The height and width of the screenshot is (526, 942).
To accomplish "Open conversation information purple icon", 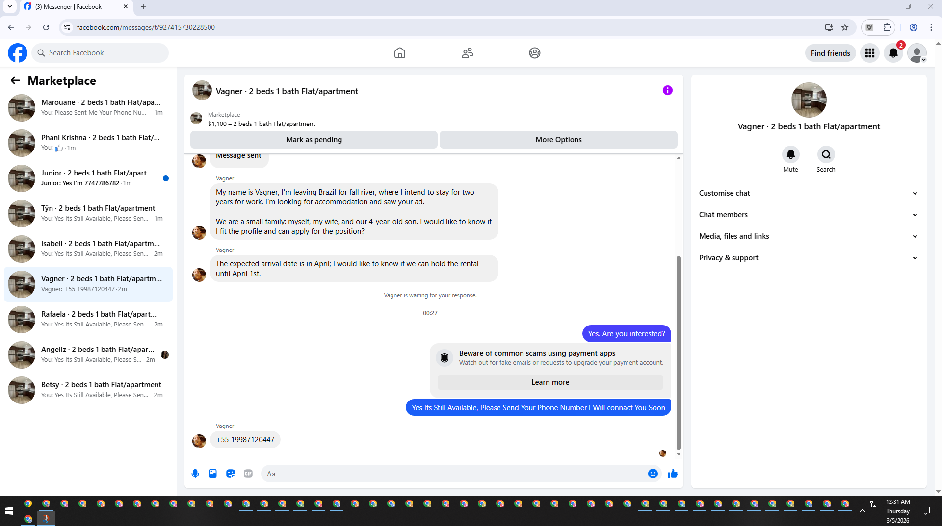I will point(668,90).
